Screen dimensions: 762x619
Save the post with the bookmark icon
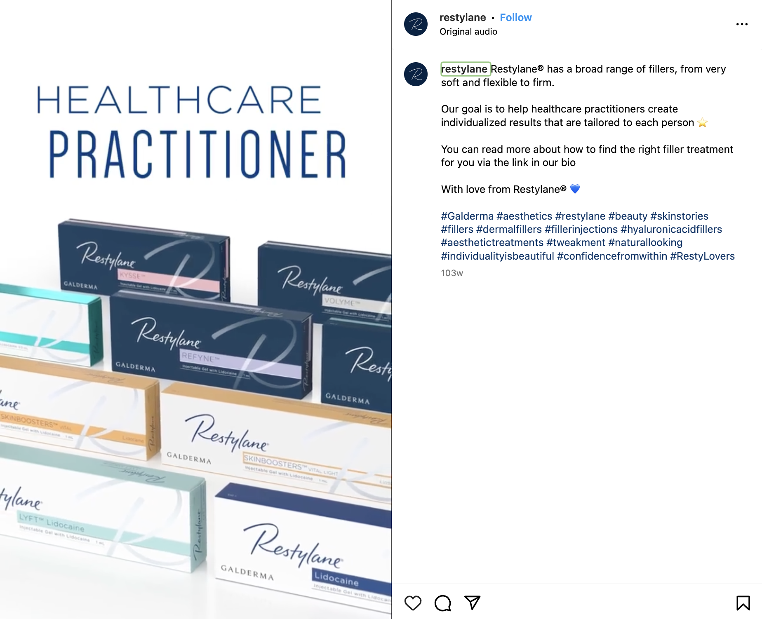point(743,603)
